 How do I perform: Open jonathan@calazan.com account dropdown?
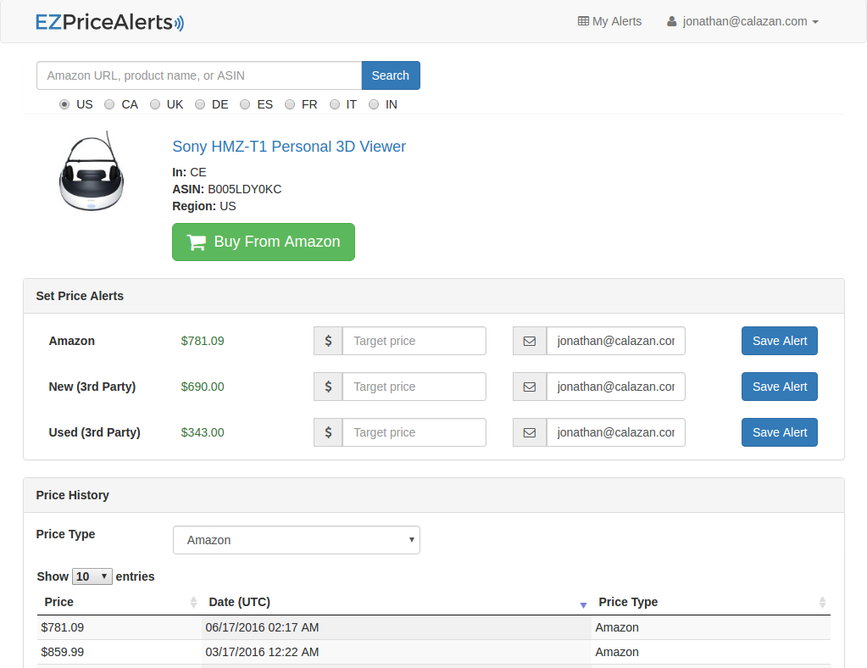click(x=742, y=21)
